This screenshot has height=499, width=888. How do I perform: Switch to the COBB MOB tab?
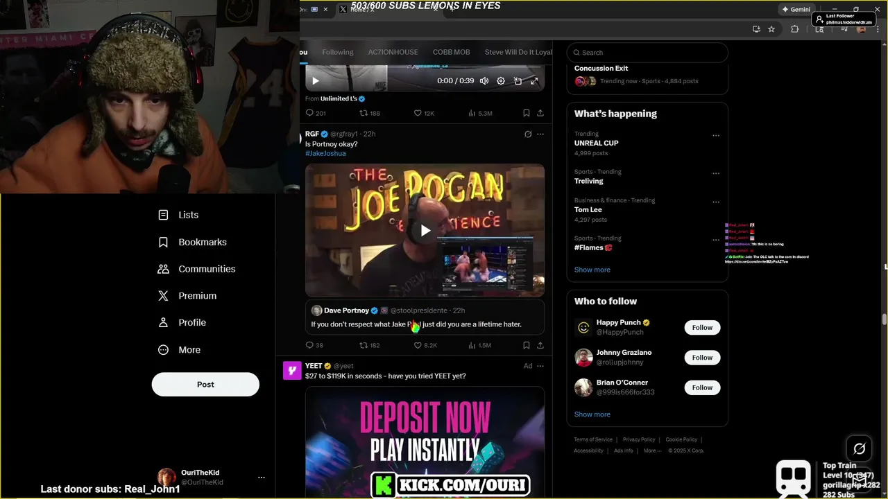pyautogui.click(x=452, y=52)
